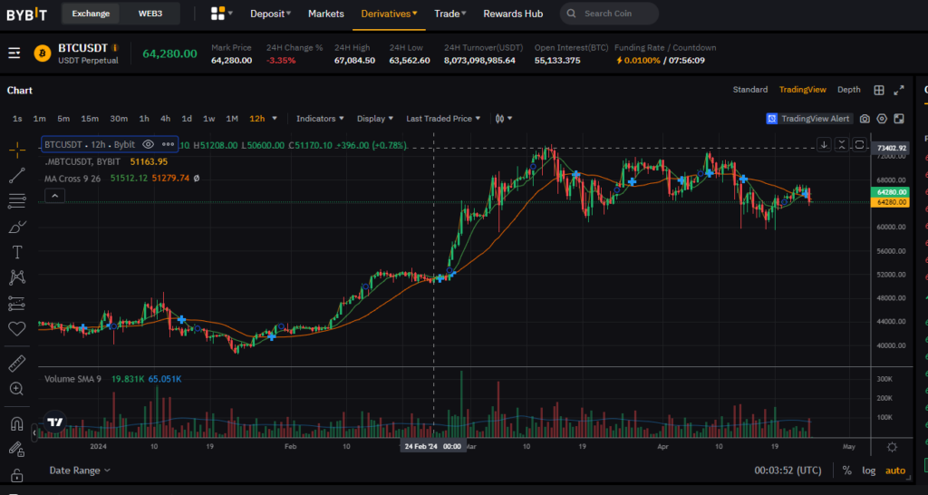Screen dimensions: 928x495
Task: Toggle the chart fullscreen mode icon
Action: coord(899,119)
